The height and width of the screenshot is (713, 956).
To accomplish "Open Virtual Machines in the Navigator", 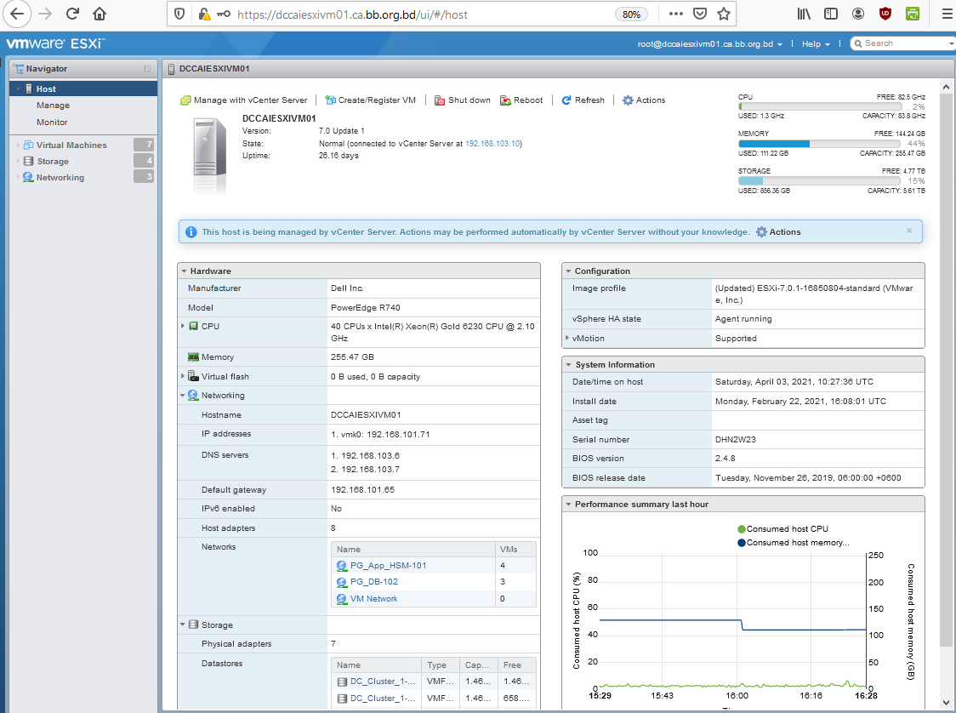I will (x=71, y=145).
